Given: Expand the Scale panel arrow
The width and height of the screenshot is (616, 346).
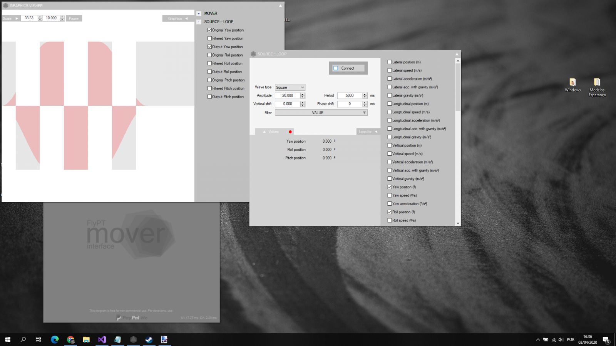Looking at the screenshot, I should coord(17,18).
